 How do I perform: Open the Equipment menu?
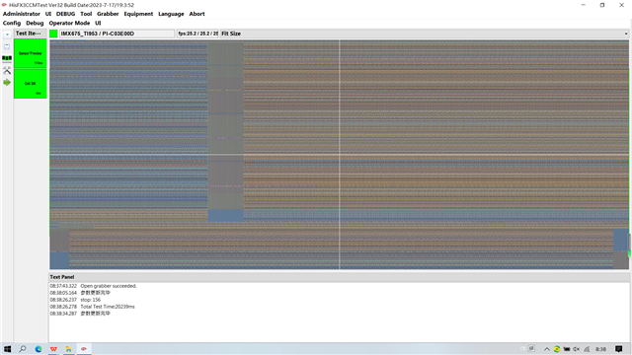[138, 14]
